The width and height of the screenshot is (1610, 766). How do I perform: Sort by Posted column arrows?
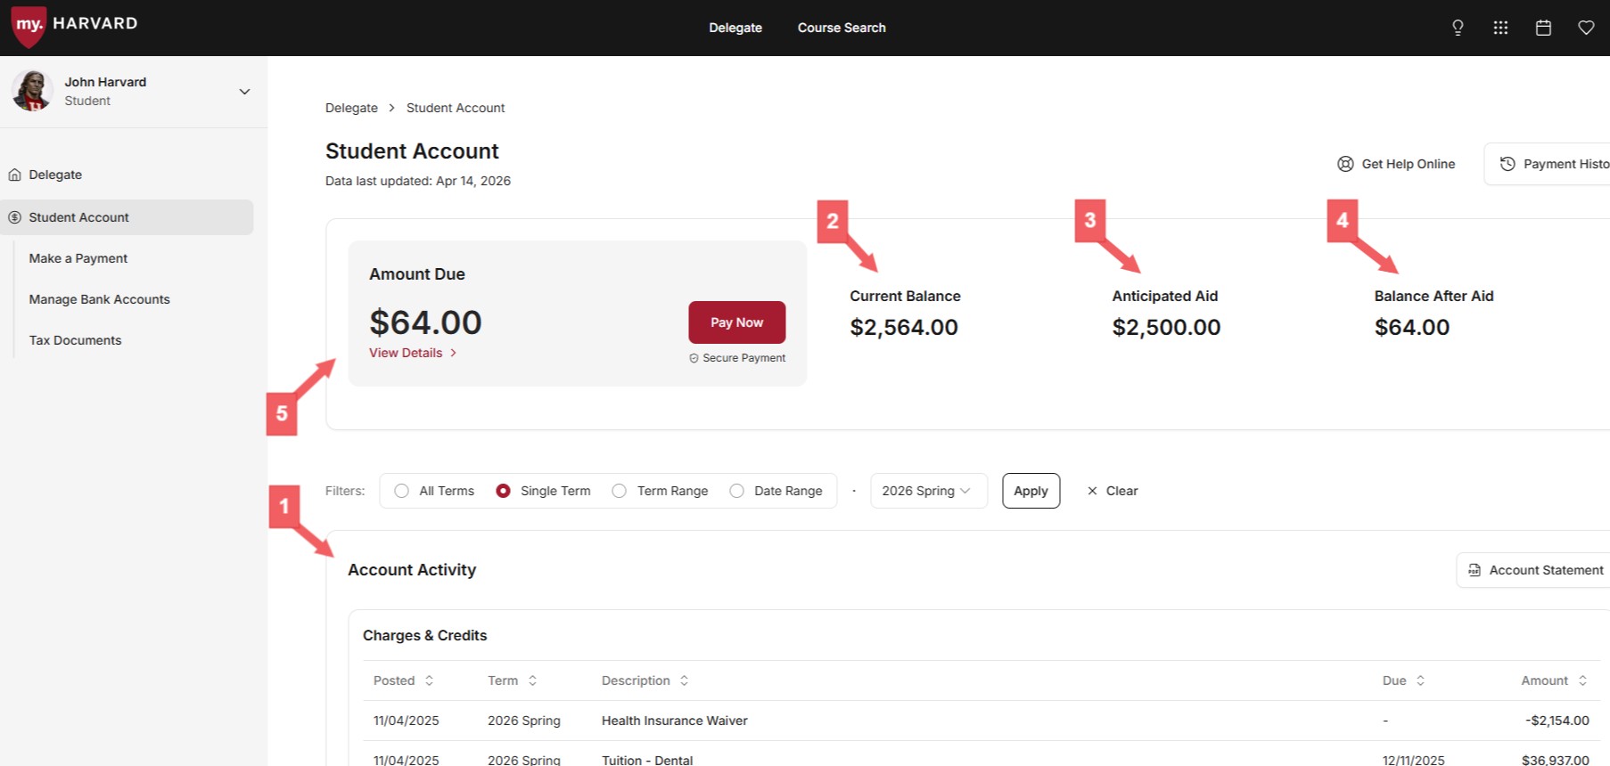click(429, 680)
